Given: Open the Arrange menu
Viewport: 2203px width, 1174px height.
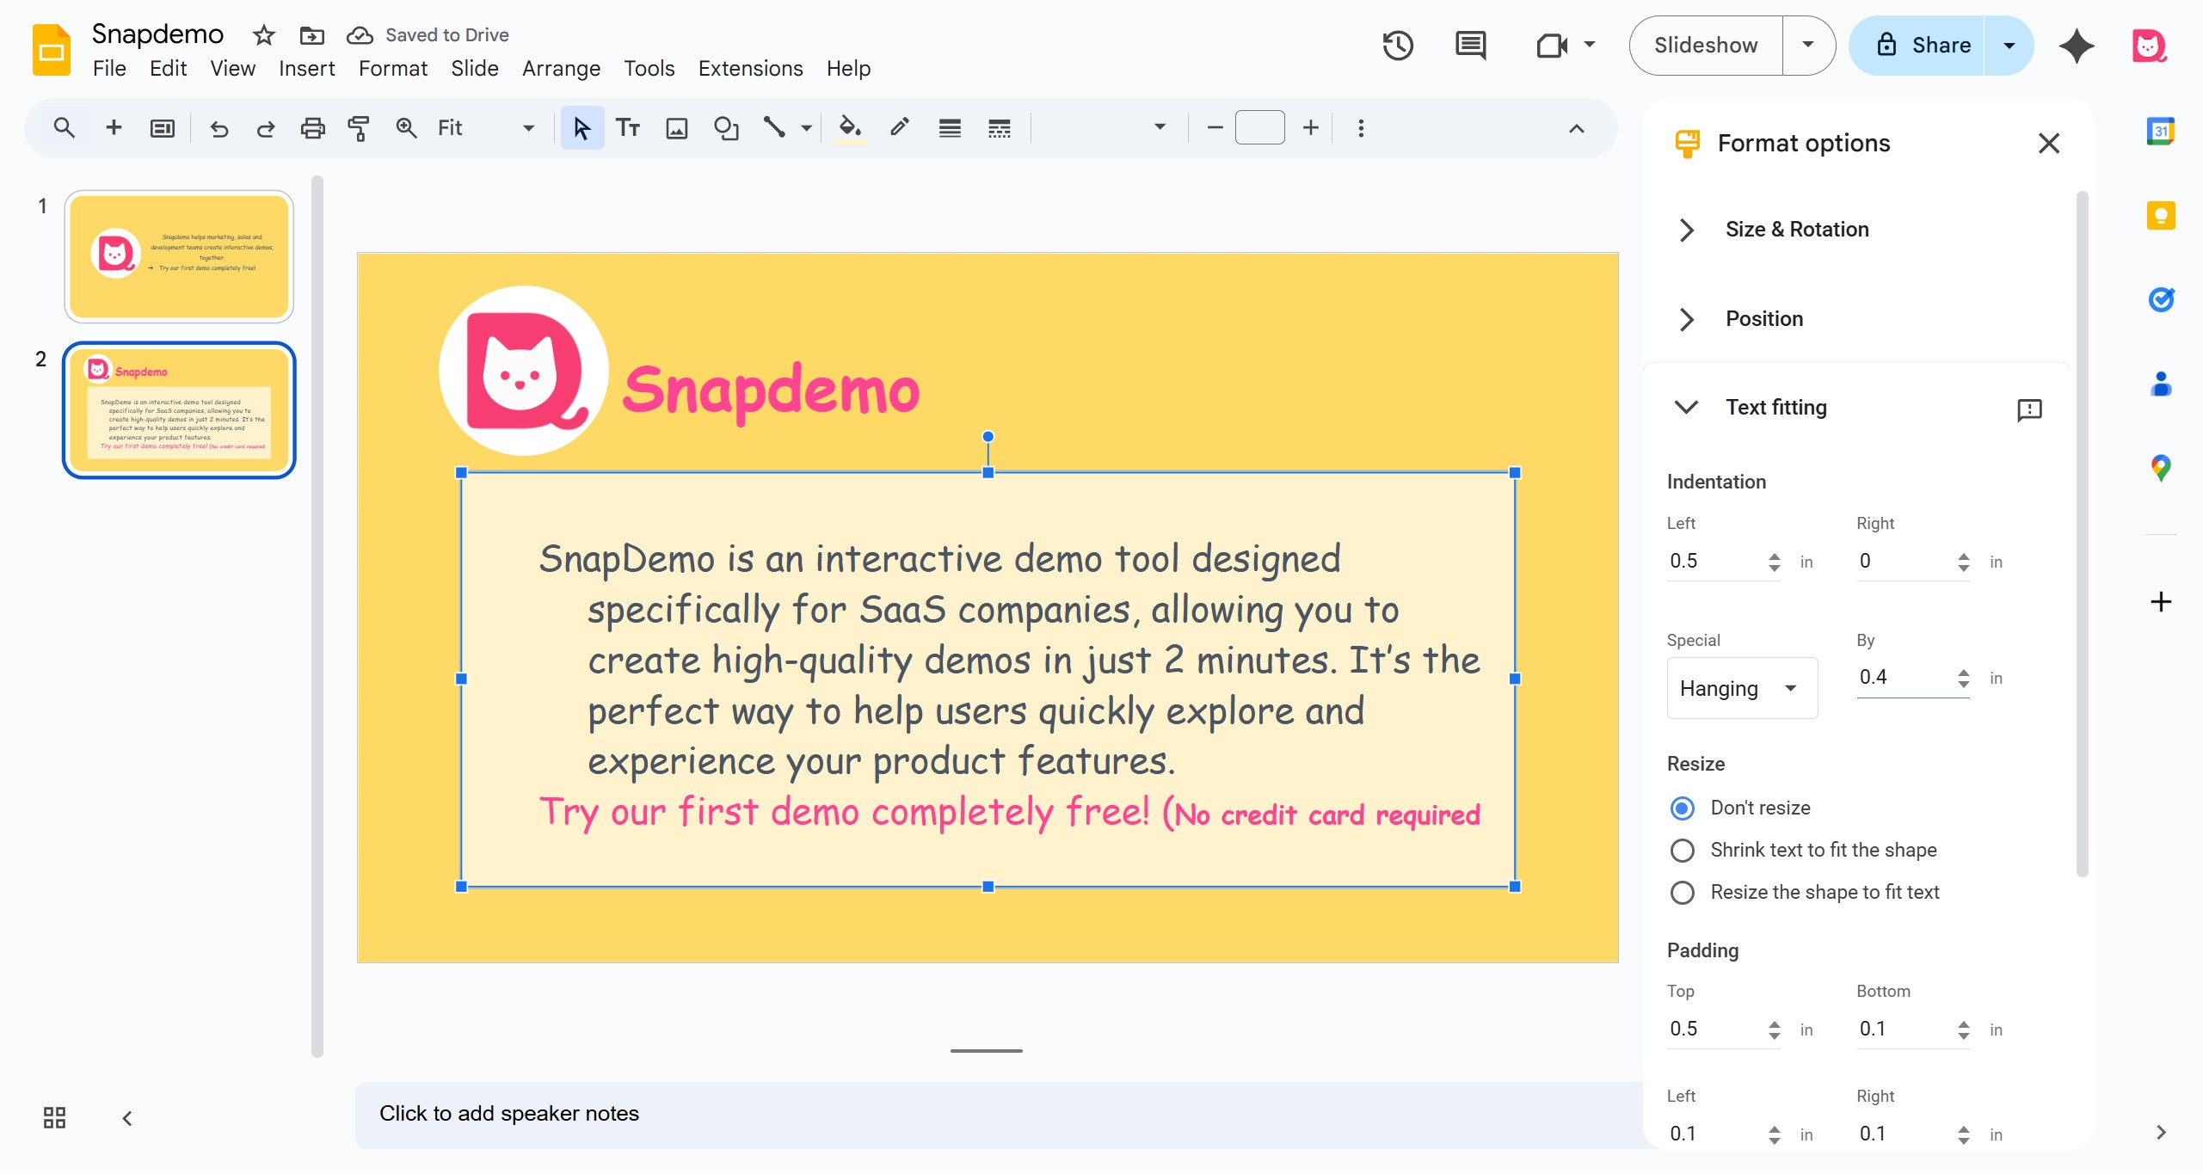Looking at the screenshot, I should click(561, 68).
